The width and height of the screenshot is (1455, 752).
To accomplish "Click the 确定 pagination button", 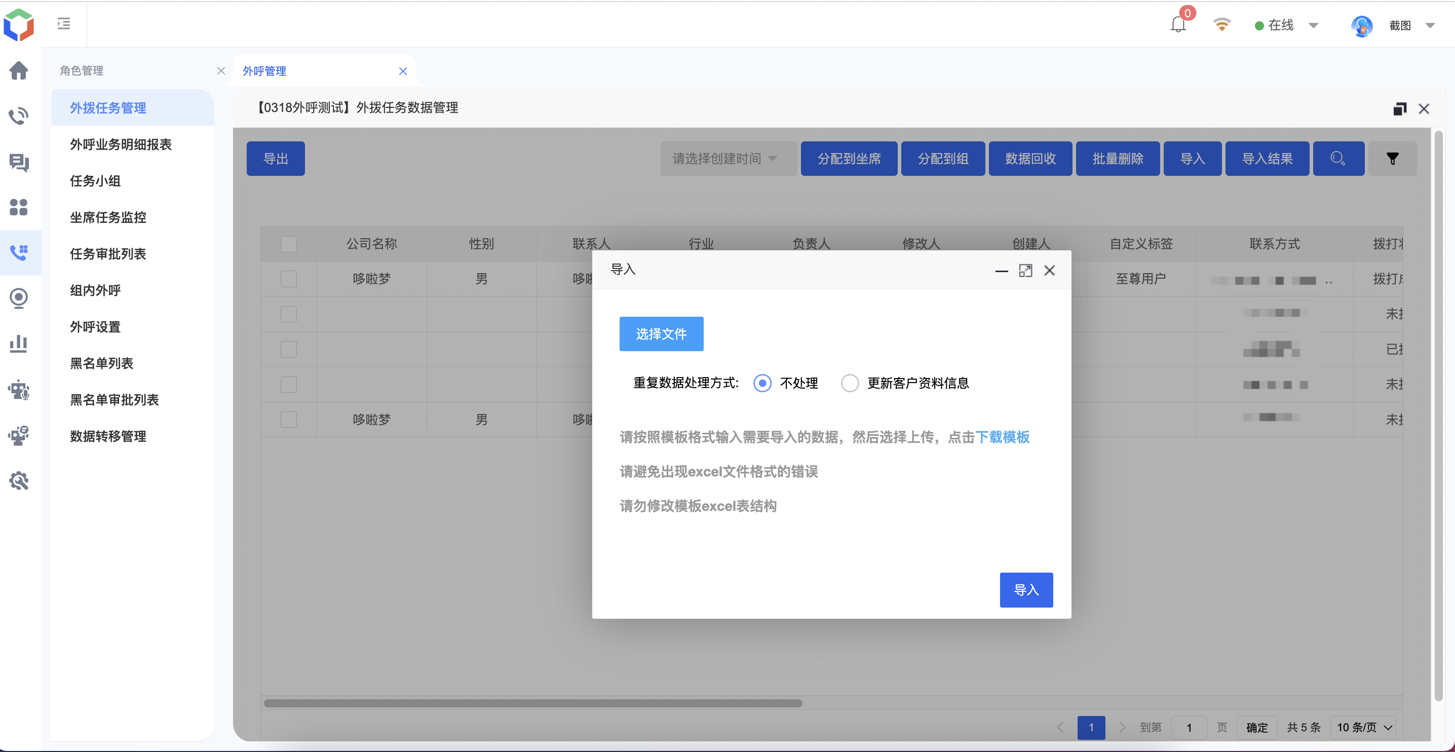I will 1257,727.
